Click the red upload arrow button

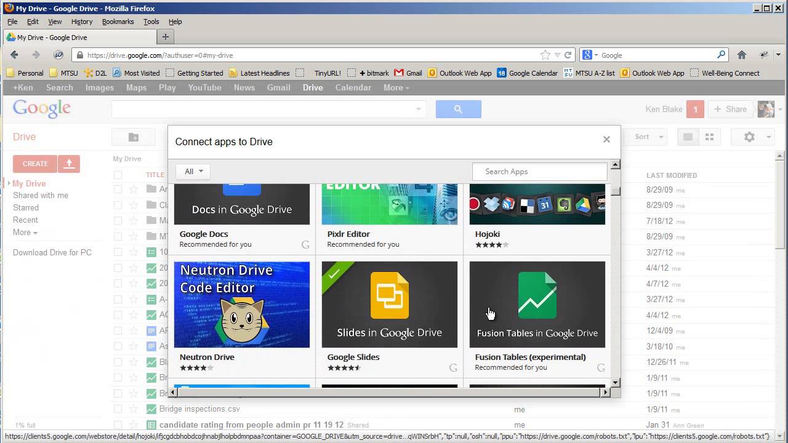click(69, 164)
